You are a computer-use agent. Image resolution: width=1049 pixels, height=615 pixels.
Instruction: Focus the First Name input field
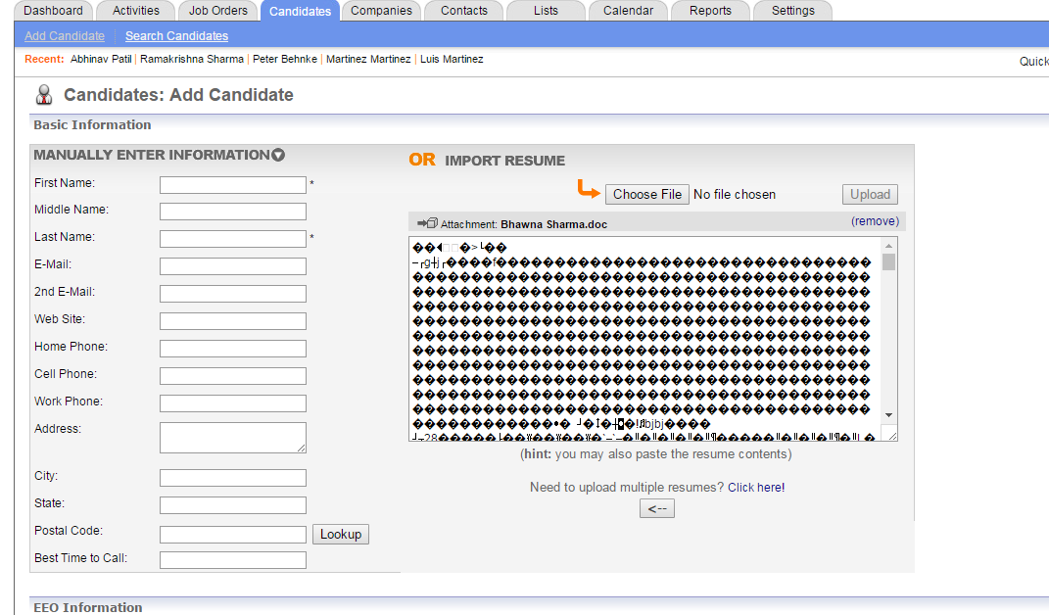click(233, 184)
